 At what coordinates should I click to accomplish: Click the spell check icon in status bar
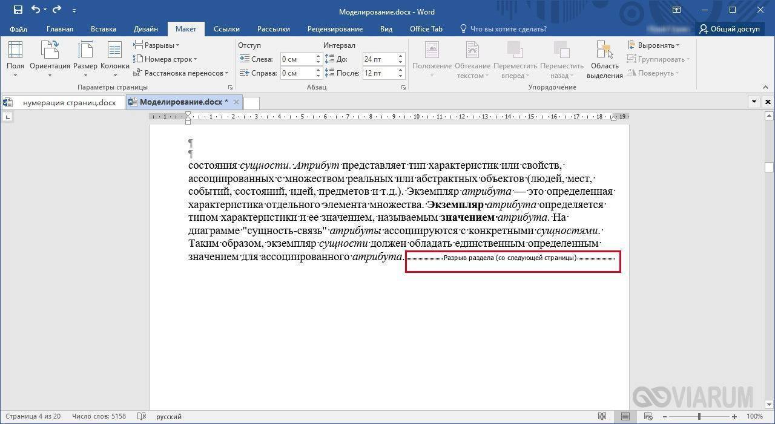[x=142, y=416]
